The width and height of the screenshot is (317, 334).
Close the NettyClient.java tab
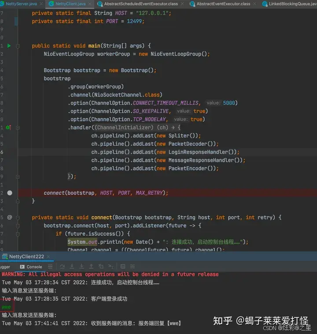coord(90,4)
